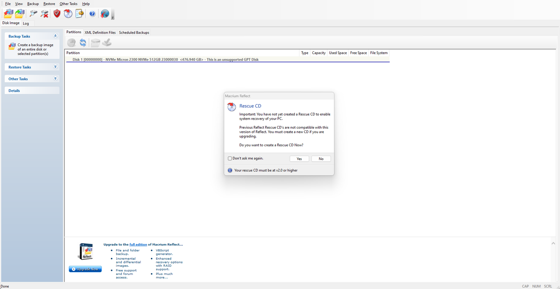Open help via the blue question mark icon
Screen dimensions: 560x289
(x=92, y=14)
